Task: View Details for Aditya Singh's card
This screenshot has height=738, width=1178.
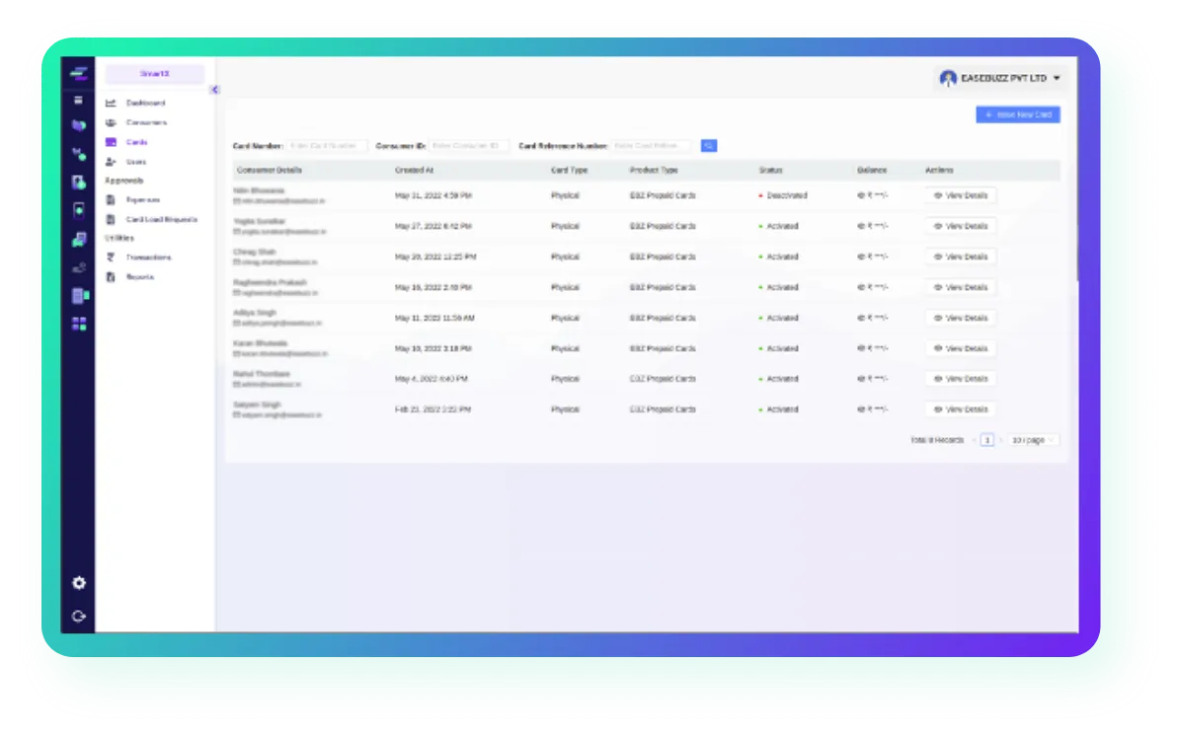Action: pyautogui.click(x=961, y=319)
